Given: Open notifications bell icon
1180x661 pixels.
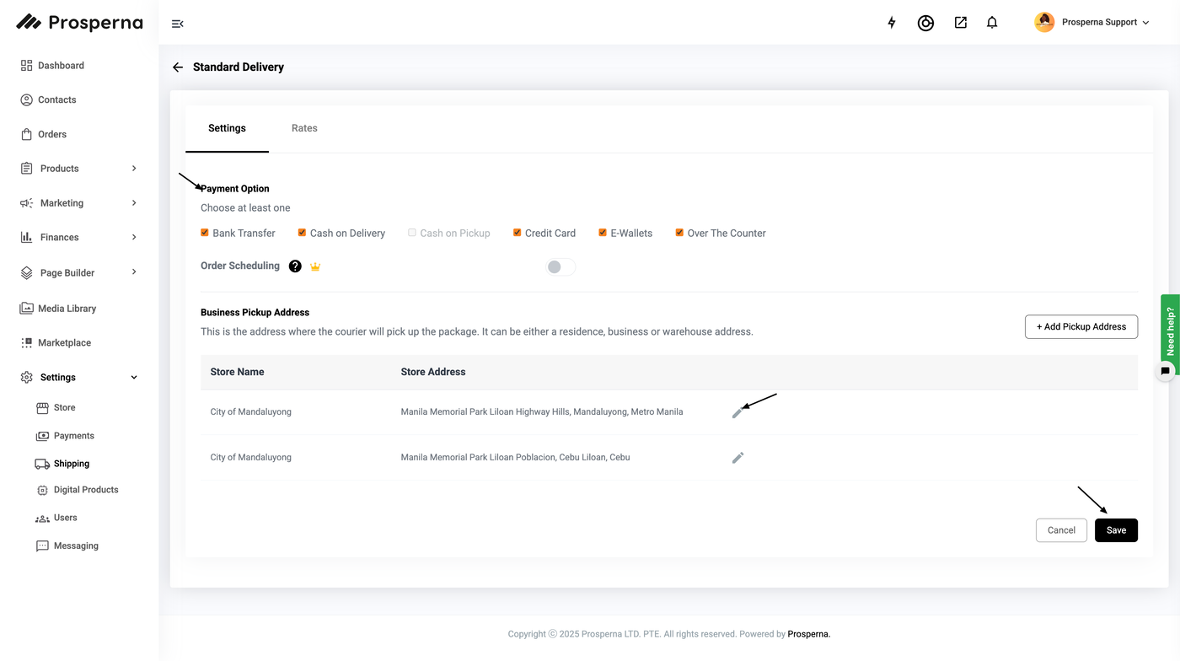Looking at the screenshot, I should [x=992, y=23].
